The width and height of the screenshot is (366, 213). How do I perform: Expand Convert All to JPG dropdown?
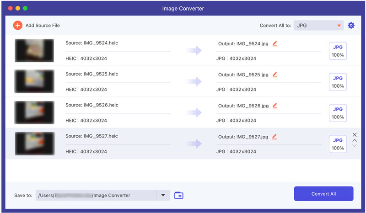[x=318, y=26]
